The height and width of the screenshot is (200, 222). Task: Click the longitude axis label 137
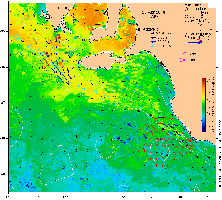pos(94,197)
